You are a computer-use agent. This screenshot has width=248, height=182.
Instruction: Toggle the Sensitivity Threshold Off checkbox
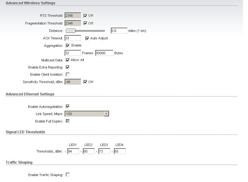tap(85, 82)
